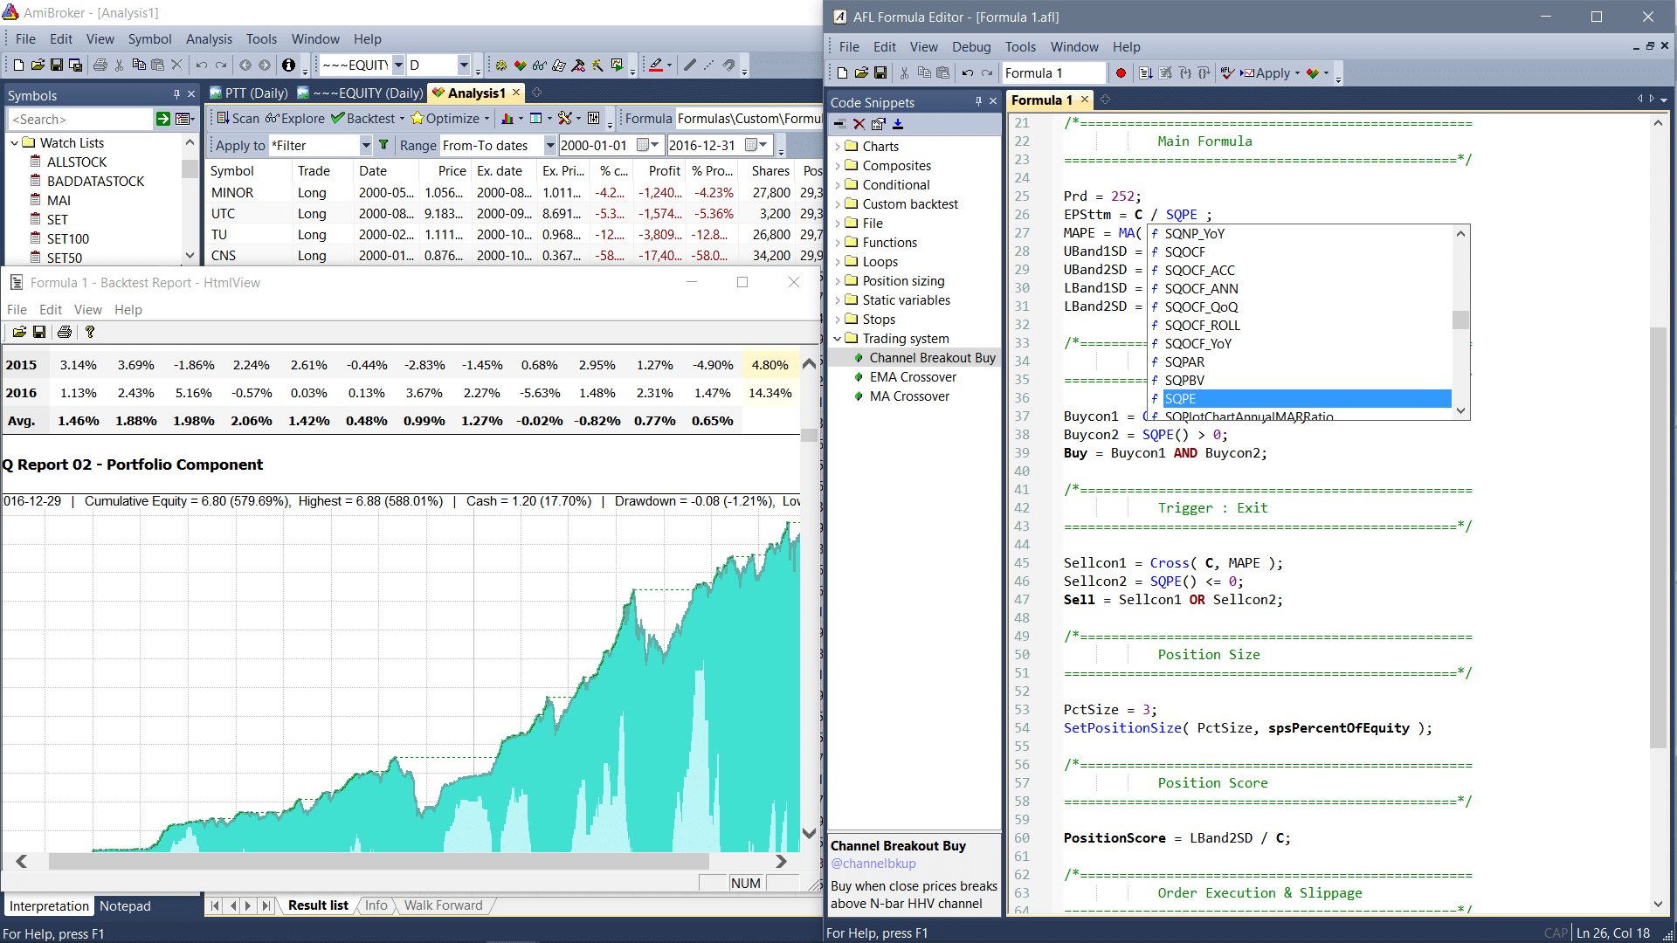Click the analysis settings tools icon
This screenshot has width=1677, height=943.
click(565, 118)
